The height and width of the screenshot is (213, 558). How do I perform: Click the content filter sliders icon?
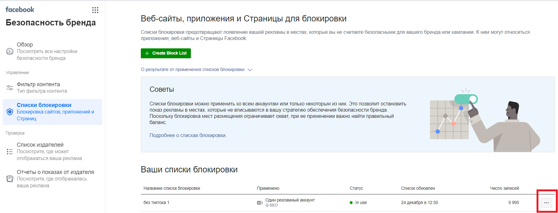point(10,87)
